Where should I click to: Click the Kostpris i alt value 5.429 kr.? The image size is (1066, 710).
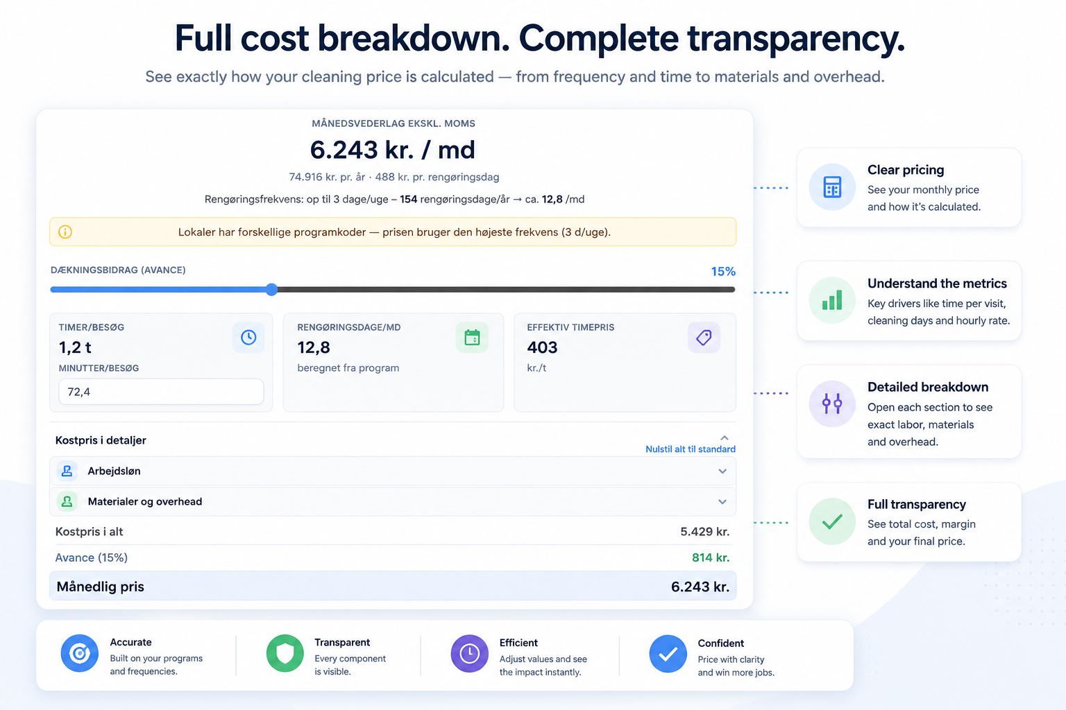705,532
